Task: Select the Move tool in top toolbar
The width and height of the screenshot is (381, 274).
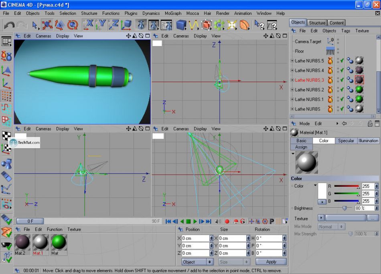Action: [47, 25]
